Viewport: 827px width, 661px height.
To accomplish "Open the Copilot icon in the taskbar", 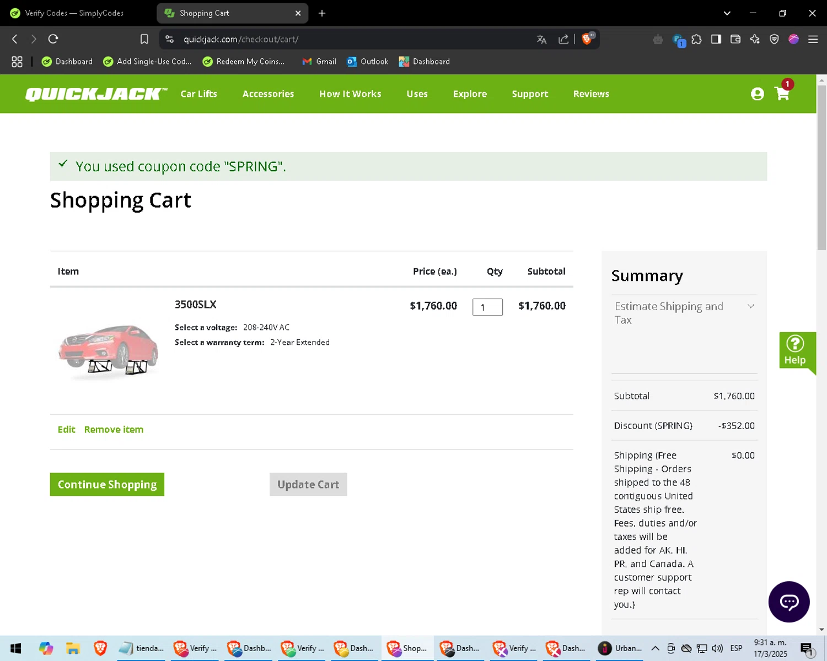I will point(46,648).
